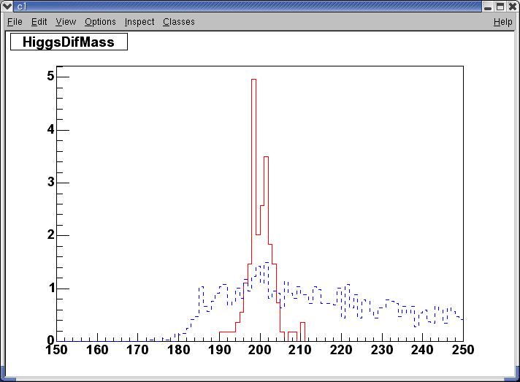
Task: Open the Classes menu
Action: coord(179,22)
